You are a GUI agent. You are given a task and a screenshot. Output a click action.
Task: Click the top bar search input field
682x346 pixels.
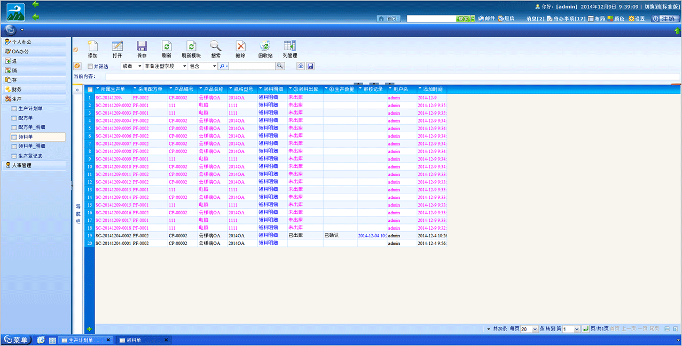click(432, 19)
